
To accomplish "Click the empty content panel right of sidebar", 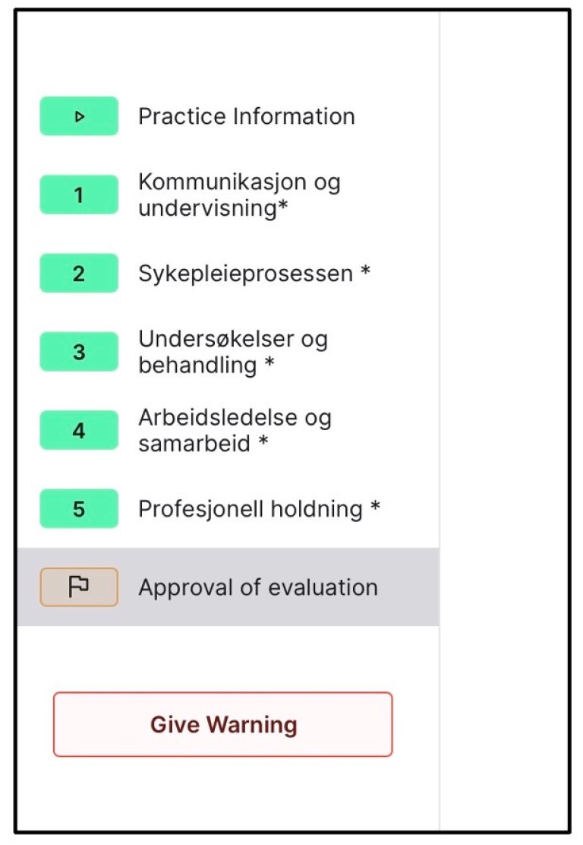I will click(x=504, y=418).
